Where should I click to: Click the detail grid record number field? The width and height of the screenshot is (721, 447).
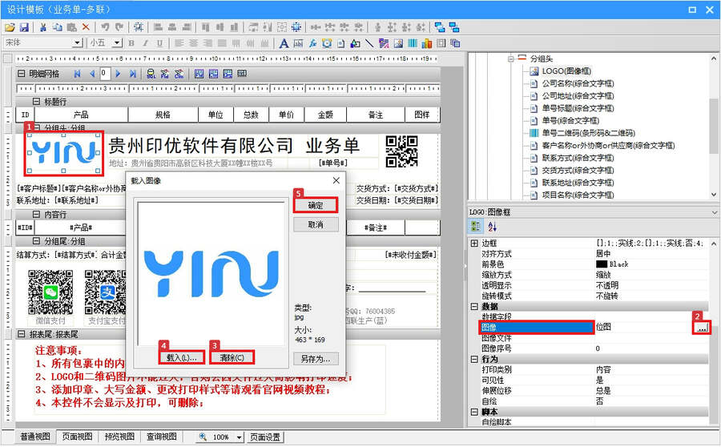pos(105,74)
